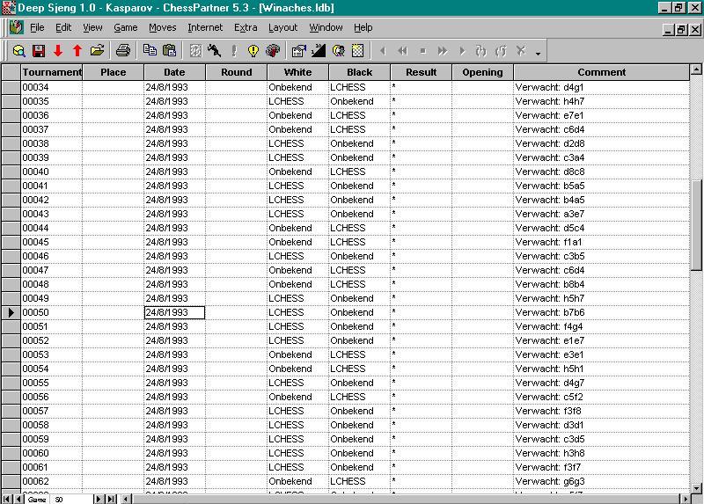Open the Extra menu
The width and height of the screenshot is (704, 504).
point(246,28)
